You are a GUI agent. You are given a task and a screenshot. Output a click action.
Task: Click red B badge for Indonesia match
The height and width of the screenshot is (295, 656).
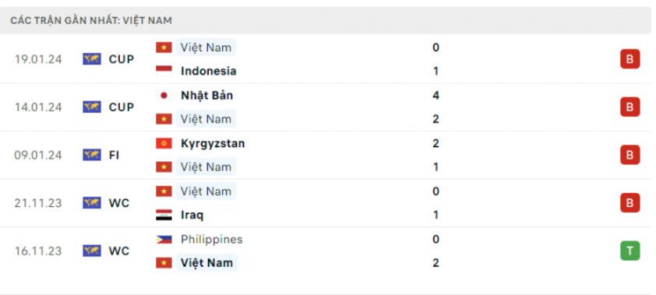pyautogui.click(x=630, y=59)
